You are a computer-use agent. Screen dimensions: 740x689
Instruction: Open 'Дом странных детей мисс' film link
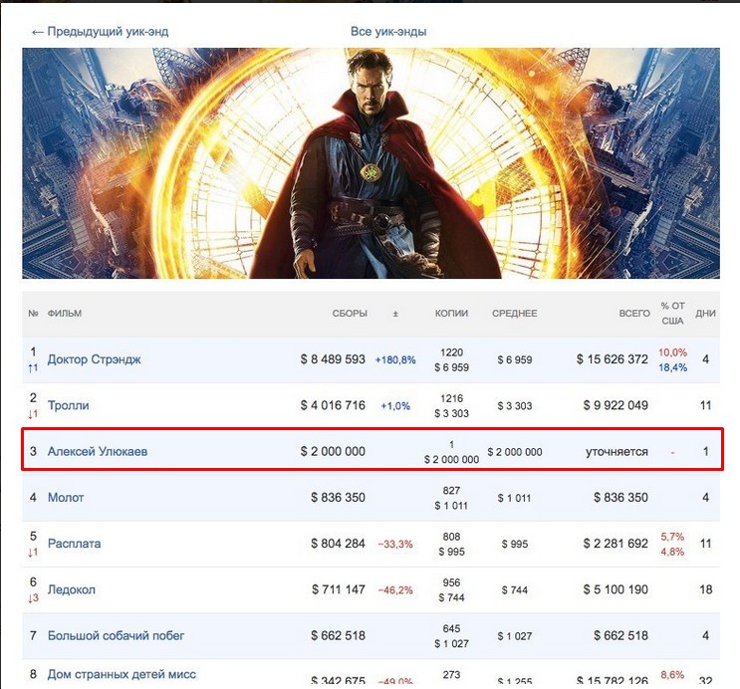pyautogui.click(x=122, y=674)
